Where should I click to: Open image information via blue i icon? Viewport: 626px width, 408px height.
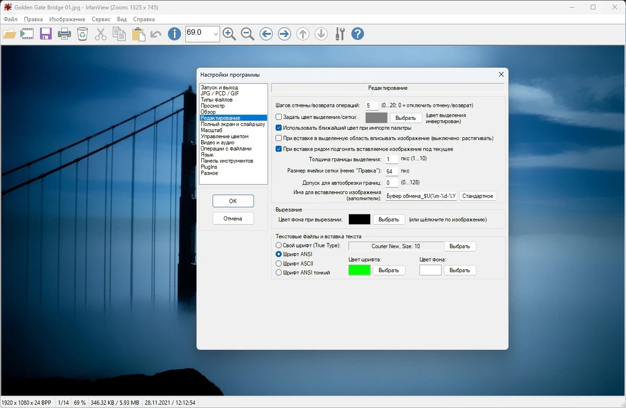(x=174, y=34)
